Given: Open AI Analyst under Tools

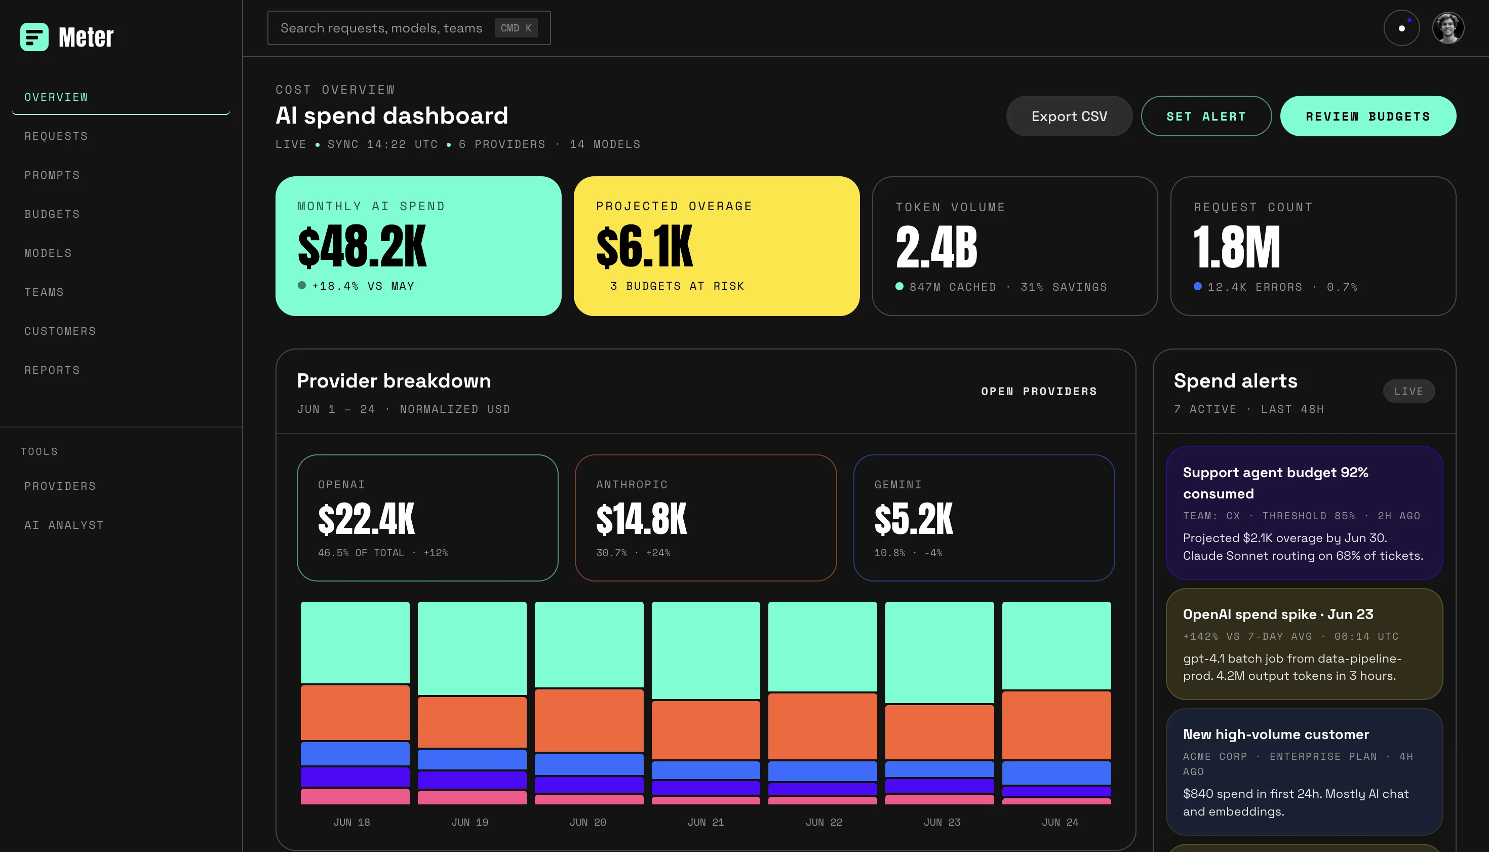Looking at the screenshot, I should coord(121,525).
